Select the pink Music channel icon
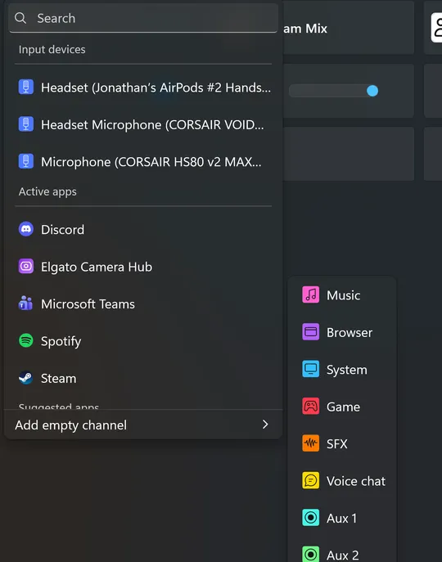Image resolution: width=442 pixels, height=562 pixels. click(311, 294)
